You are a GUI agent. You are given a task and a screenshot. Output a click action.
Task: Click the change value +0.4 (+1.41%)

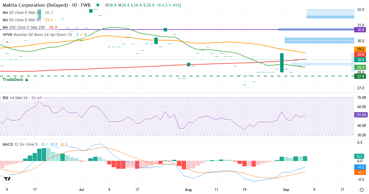[x=169, y=5]
